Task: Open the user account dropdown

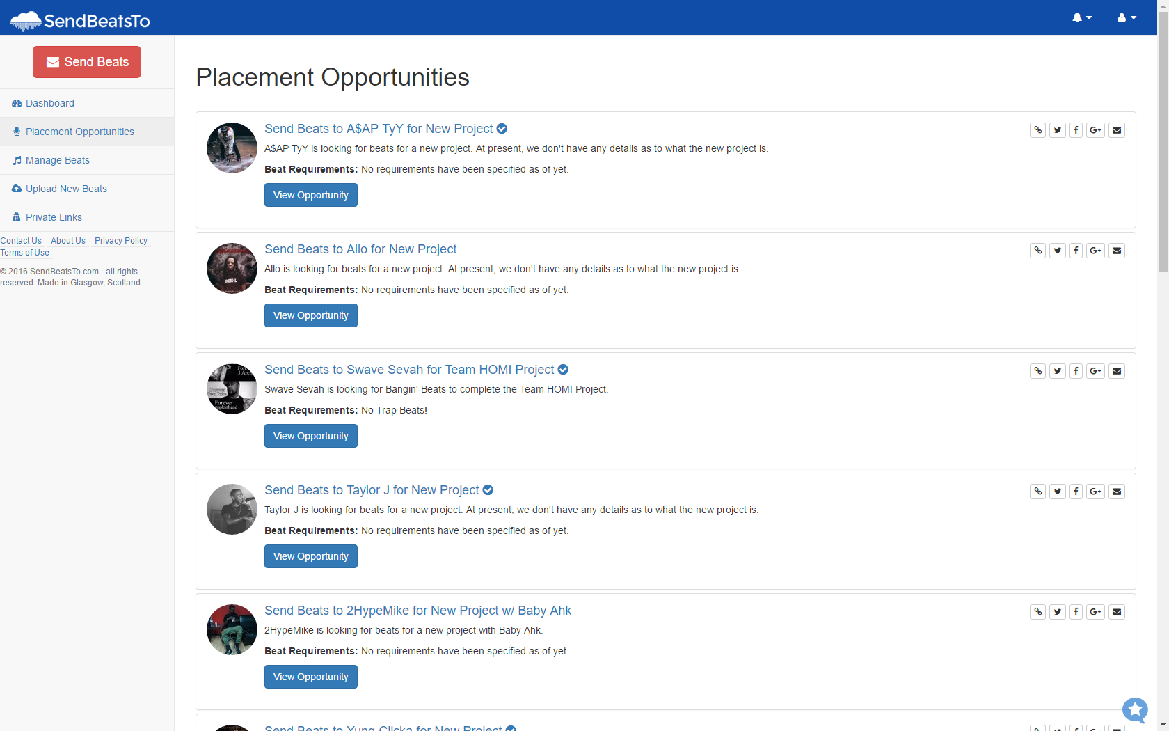Action: tap(1127, 17)
